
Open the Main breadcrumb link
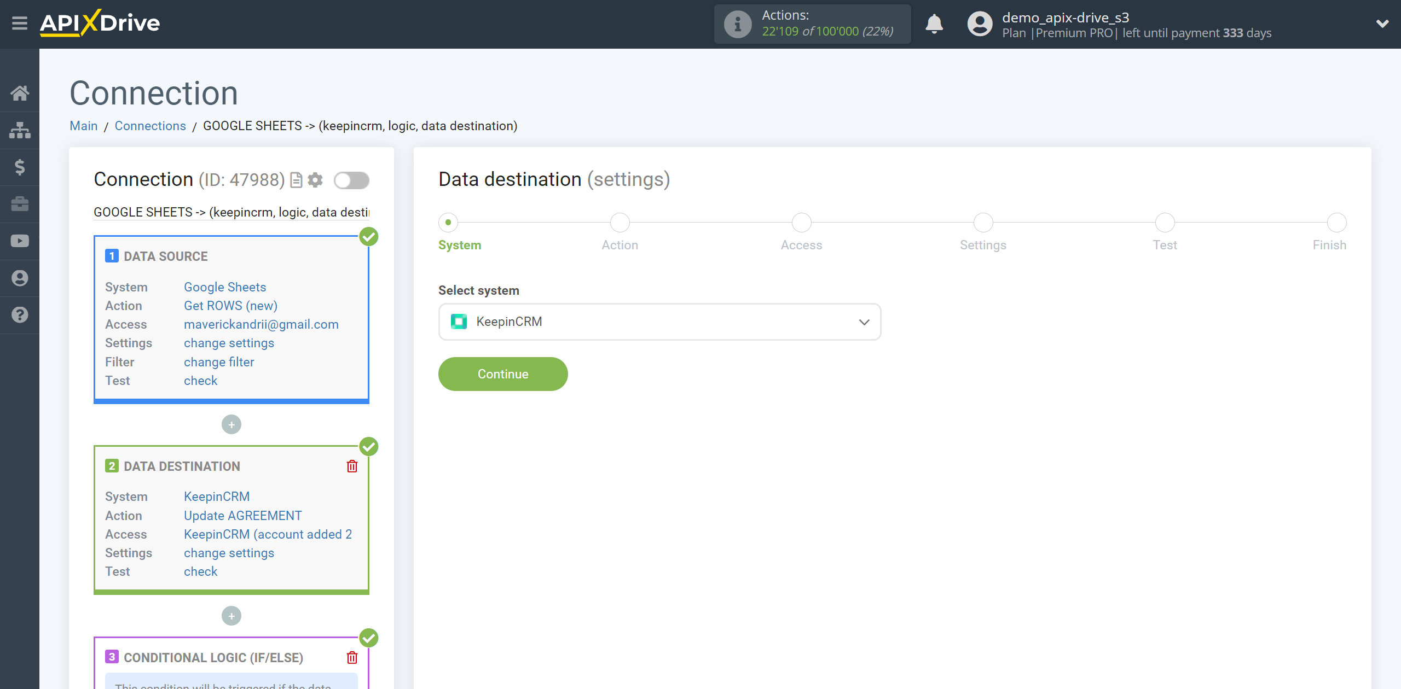click(x=84, y=126)
